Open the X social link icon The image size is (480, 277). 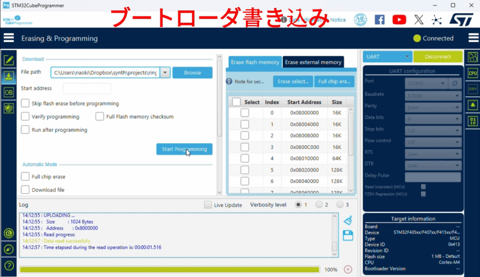click(x=419, y=20)
